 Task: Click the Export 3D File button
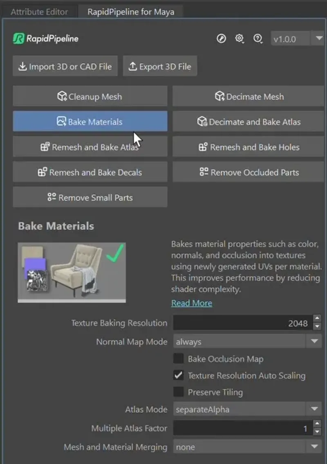(160, 66)
